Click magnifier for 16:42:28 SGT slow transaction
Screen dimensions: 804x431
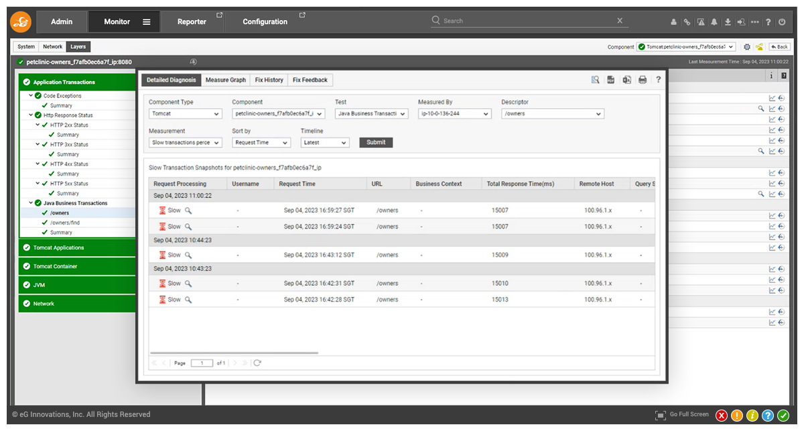188,300
